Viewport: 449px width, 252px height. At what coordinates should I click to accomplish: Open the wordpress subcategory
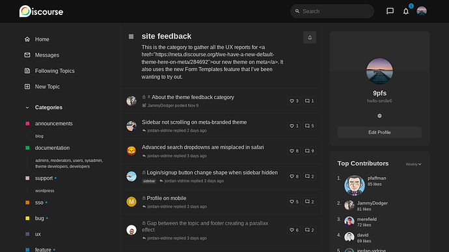(x=45, y=191)
